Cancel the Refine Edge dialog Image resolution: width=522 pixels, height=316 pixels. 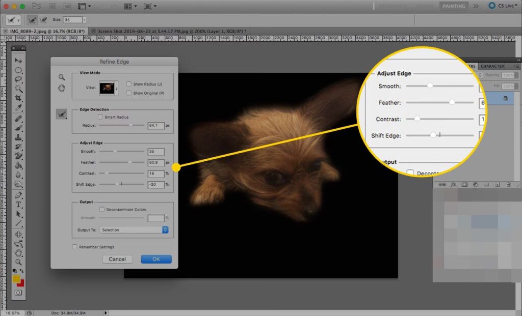[x=117, y=259]
